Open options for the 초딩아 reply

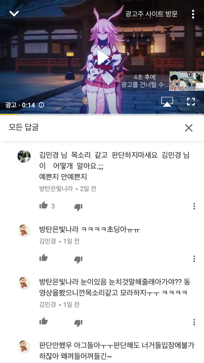194,258
